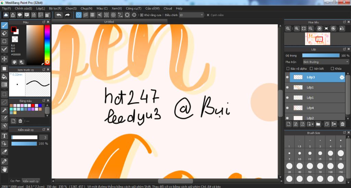Image resolution: width=351 pixels, height=188 pixels.
Task: Select the Brush tool in left toolbar
Action: (x=4, y=25)
